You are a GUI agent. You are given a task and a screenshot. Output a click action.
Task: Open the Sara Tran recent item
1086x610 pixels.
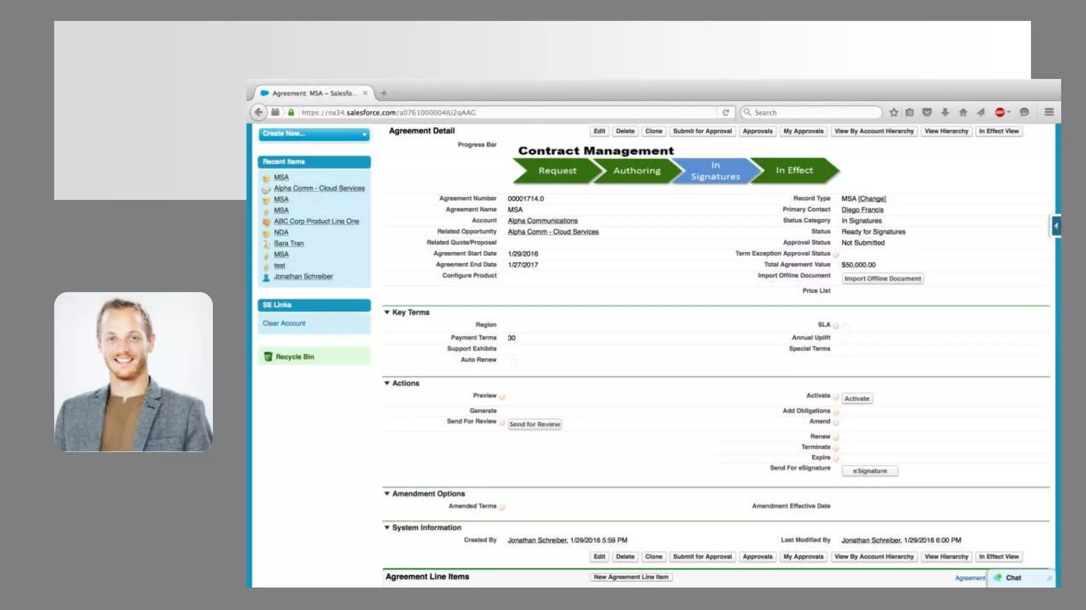tap(288, 244)
